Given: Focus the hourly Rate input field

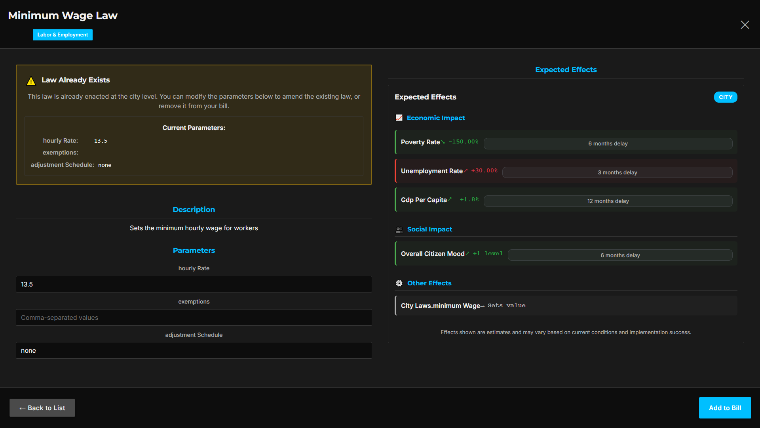Looking at the screenshot, I should click(194, 284).
